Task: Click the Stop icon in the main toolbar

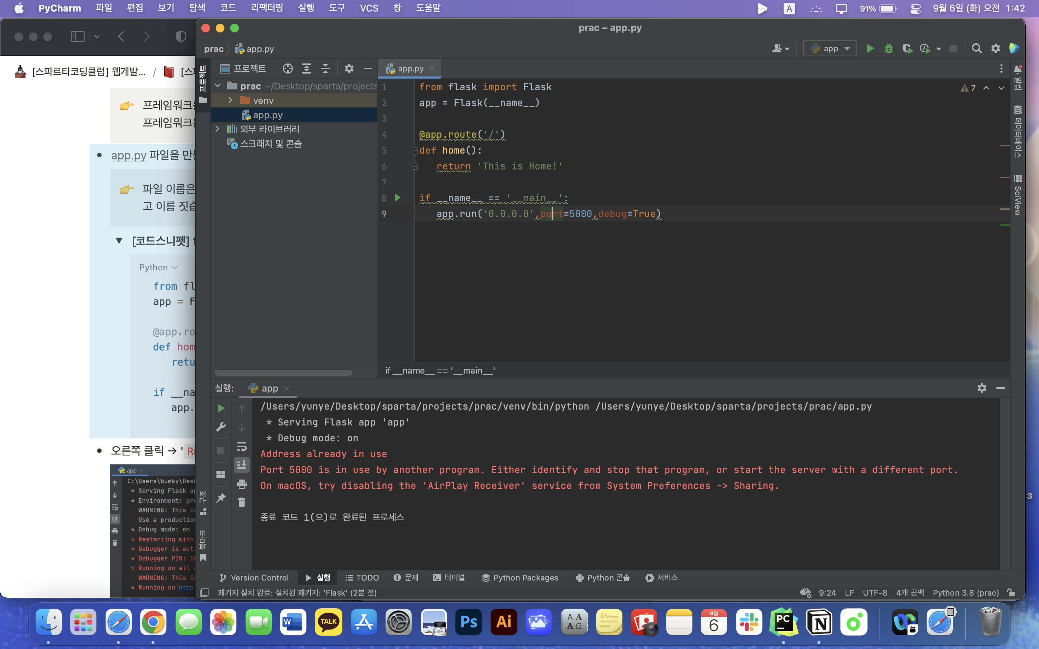Action: (953, 49)
